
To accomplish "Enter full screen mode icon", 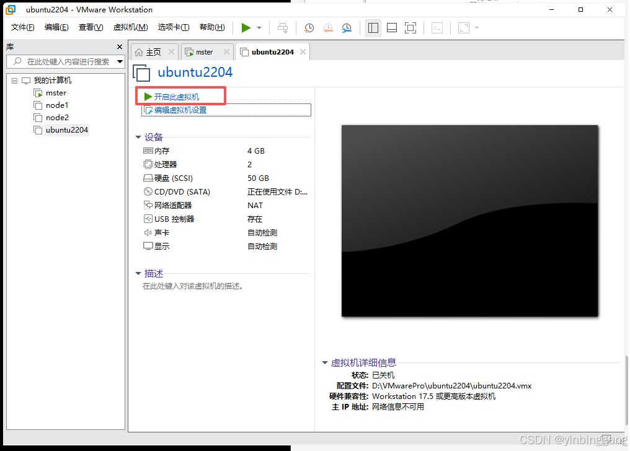I will (x=410, y=28).
